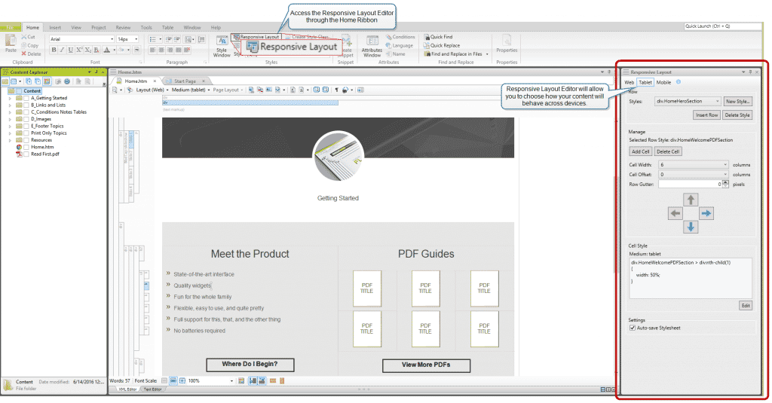772x403 pixels.
Task: Move cell down with the blue down arrow
Action: point(691,227)
